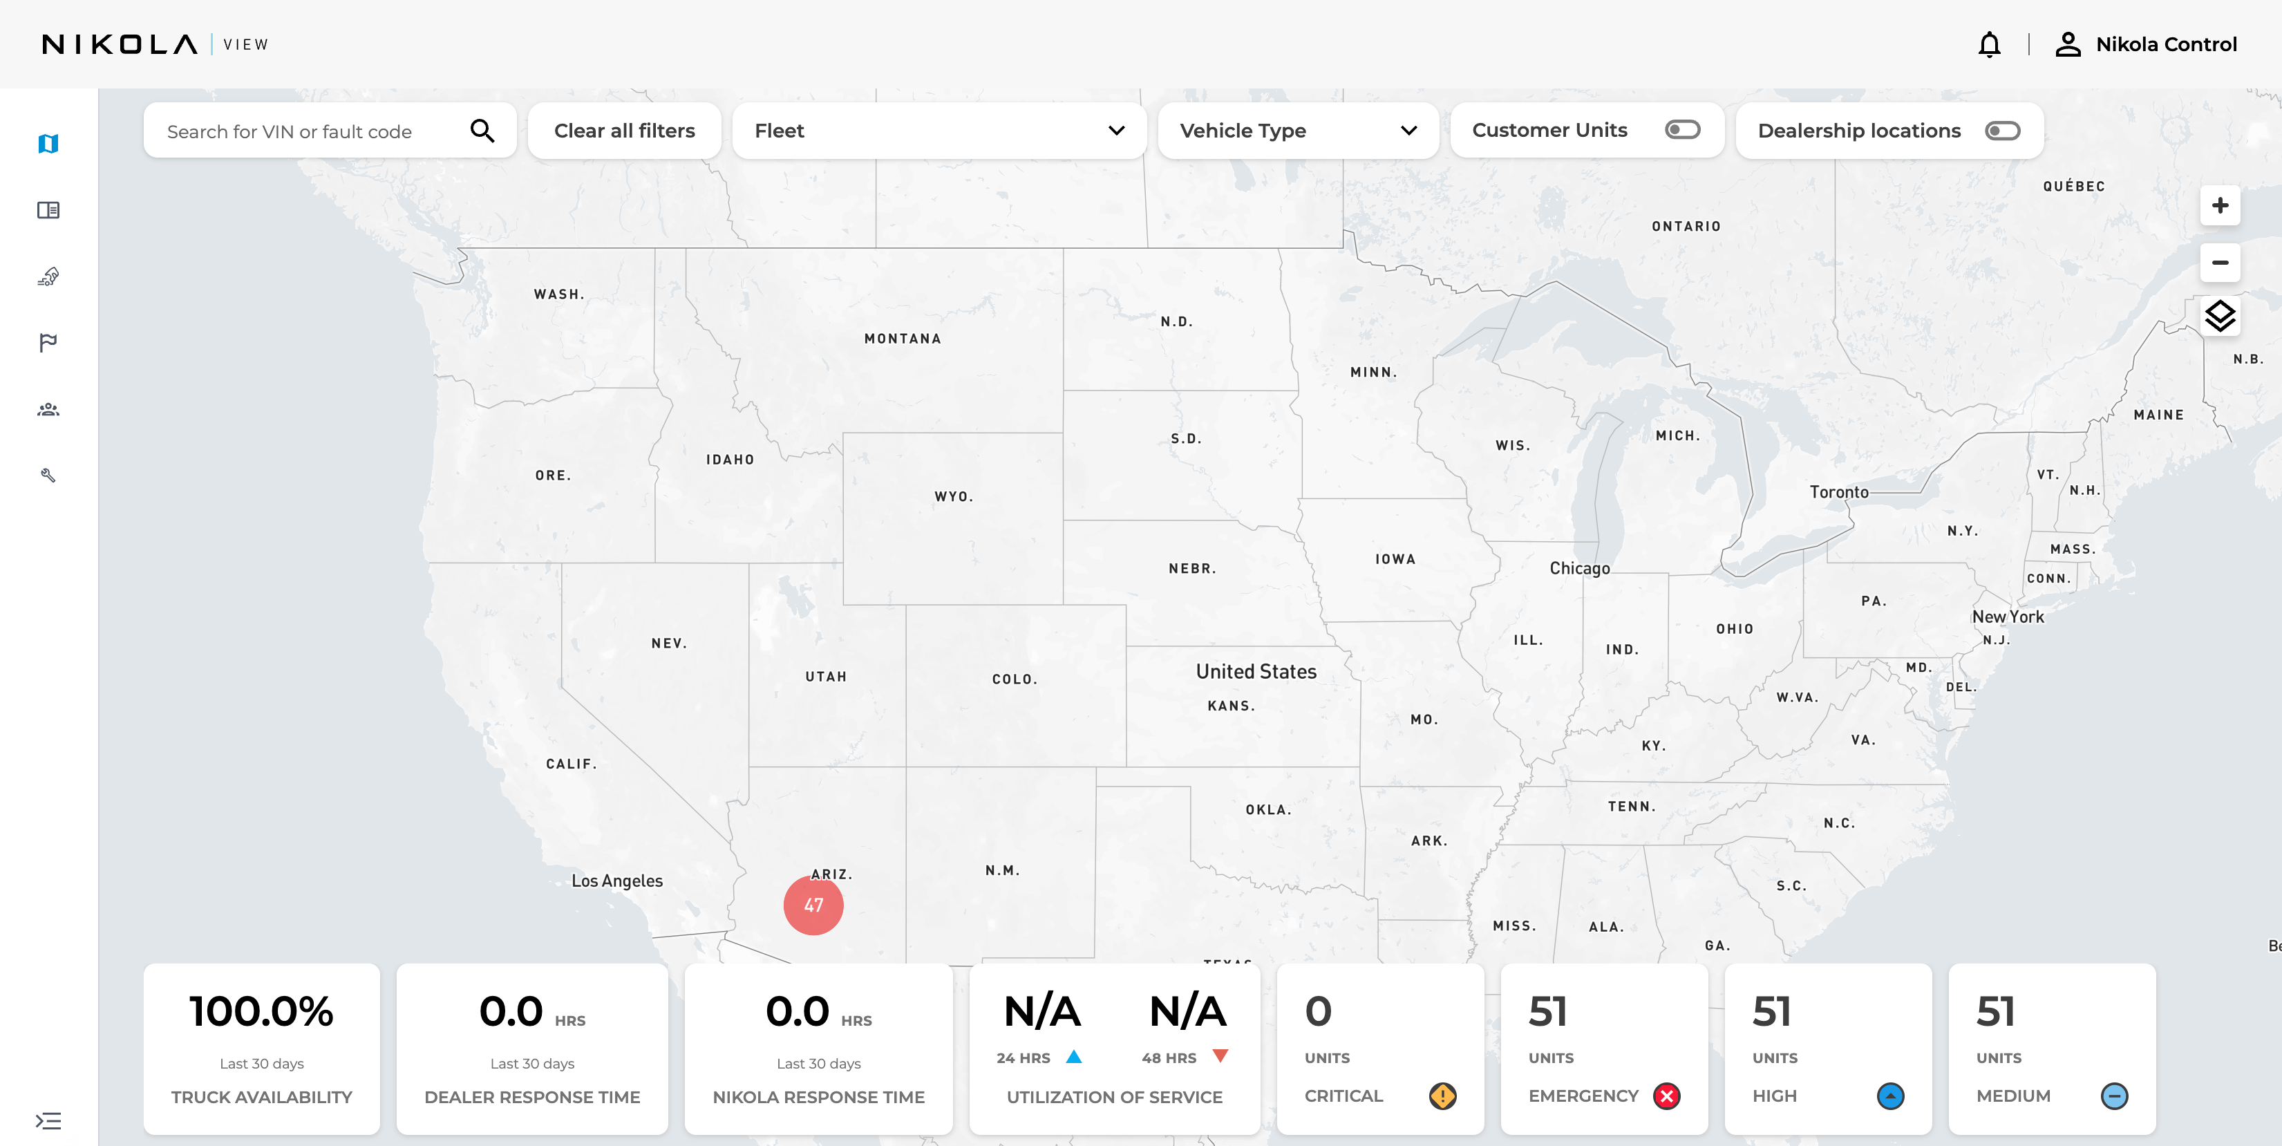Viewport: 2282px width, 1146px height.
Task: Click the red 48 HRS down arrow
Action: click(x=1220, y=1056)
